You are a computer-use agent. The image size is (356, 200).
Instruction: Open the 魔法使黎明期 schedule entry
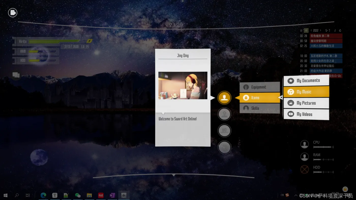click(x=326, y=41)
